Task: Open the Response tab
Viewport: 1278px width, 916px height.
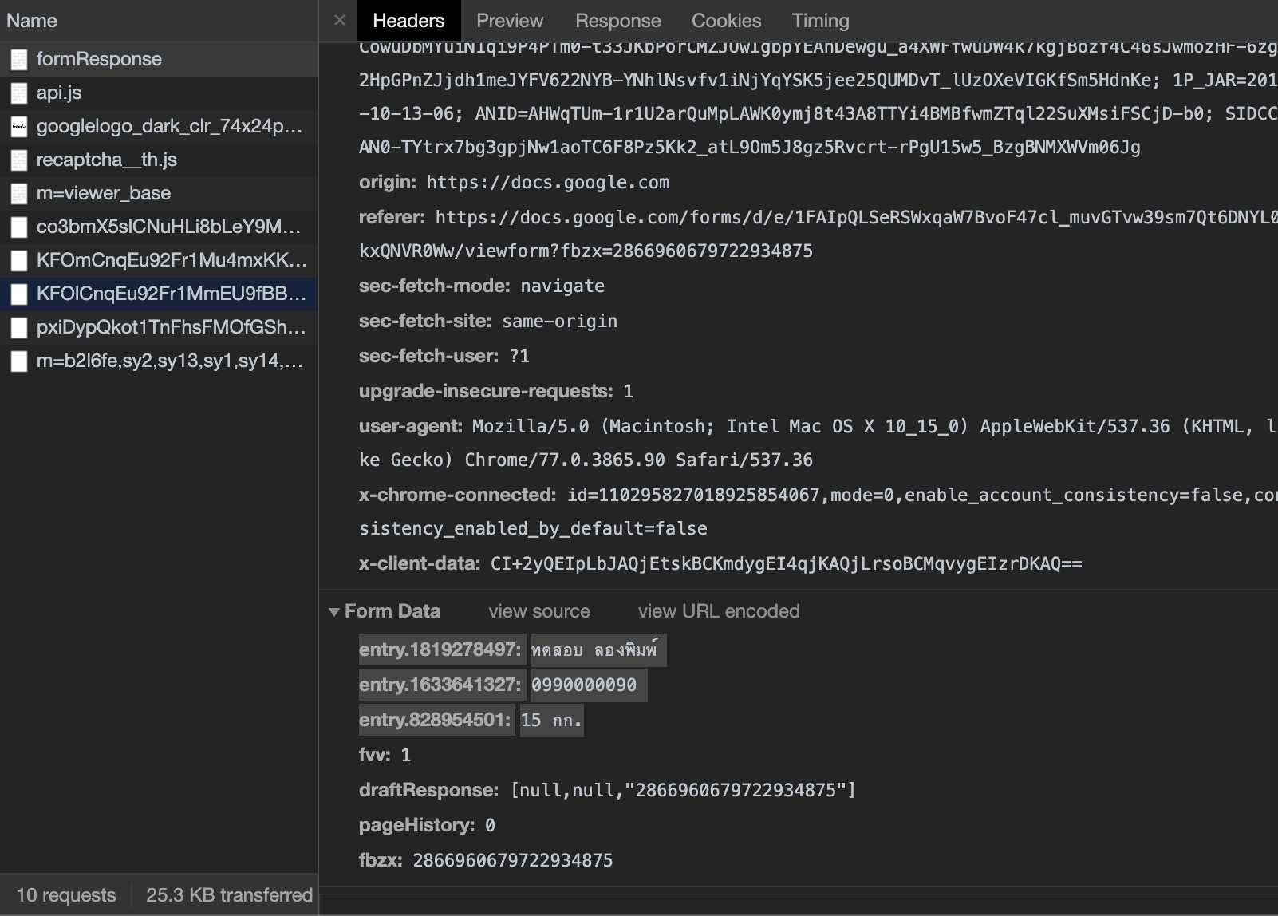Action: 618,21
